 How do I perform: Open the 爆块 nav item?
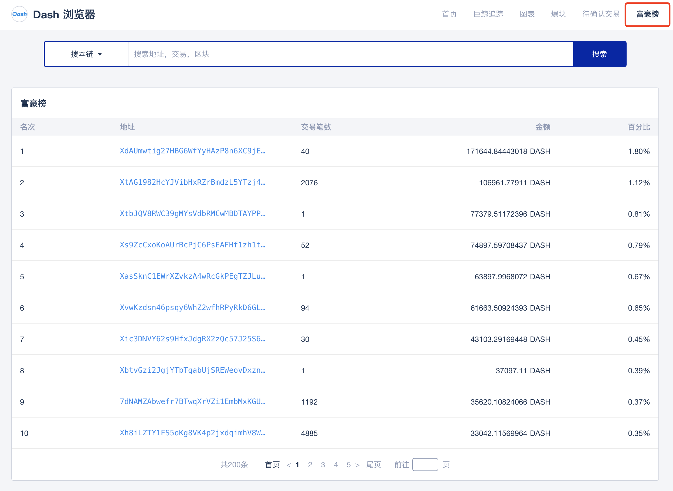pos(558,14)
